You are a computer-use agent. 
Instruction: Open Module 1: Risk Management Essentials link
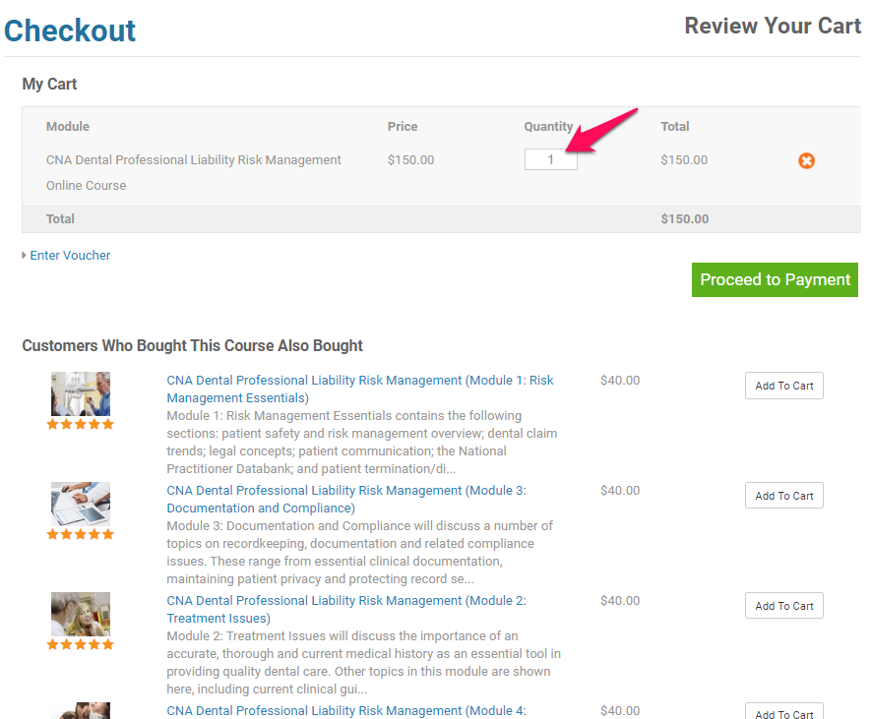tap(360, 389)
